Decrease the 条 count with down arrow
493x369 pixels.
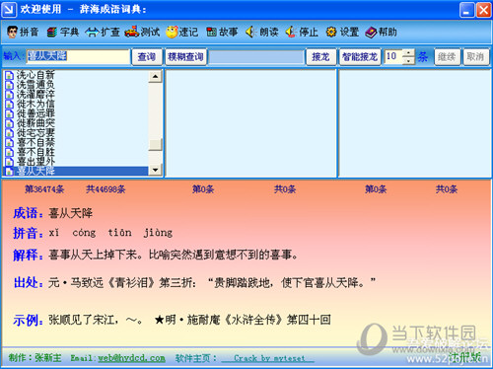[408, 60]
